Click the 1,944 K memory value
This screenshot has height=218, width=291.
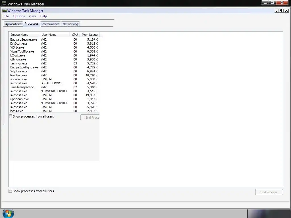click(x=92, y=55)
